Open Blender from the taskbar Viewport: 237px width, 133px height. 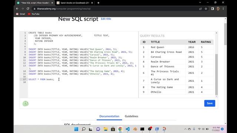135,129
